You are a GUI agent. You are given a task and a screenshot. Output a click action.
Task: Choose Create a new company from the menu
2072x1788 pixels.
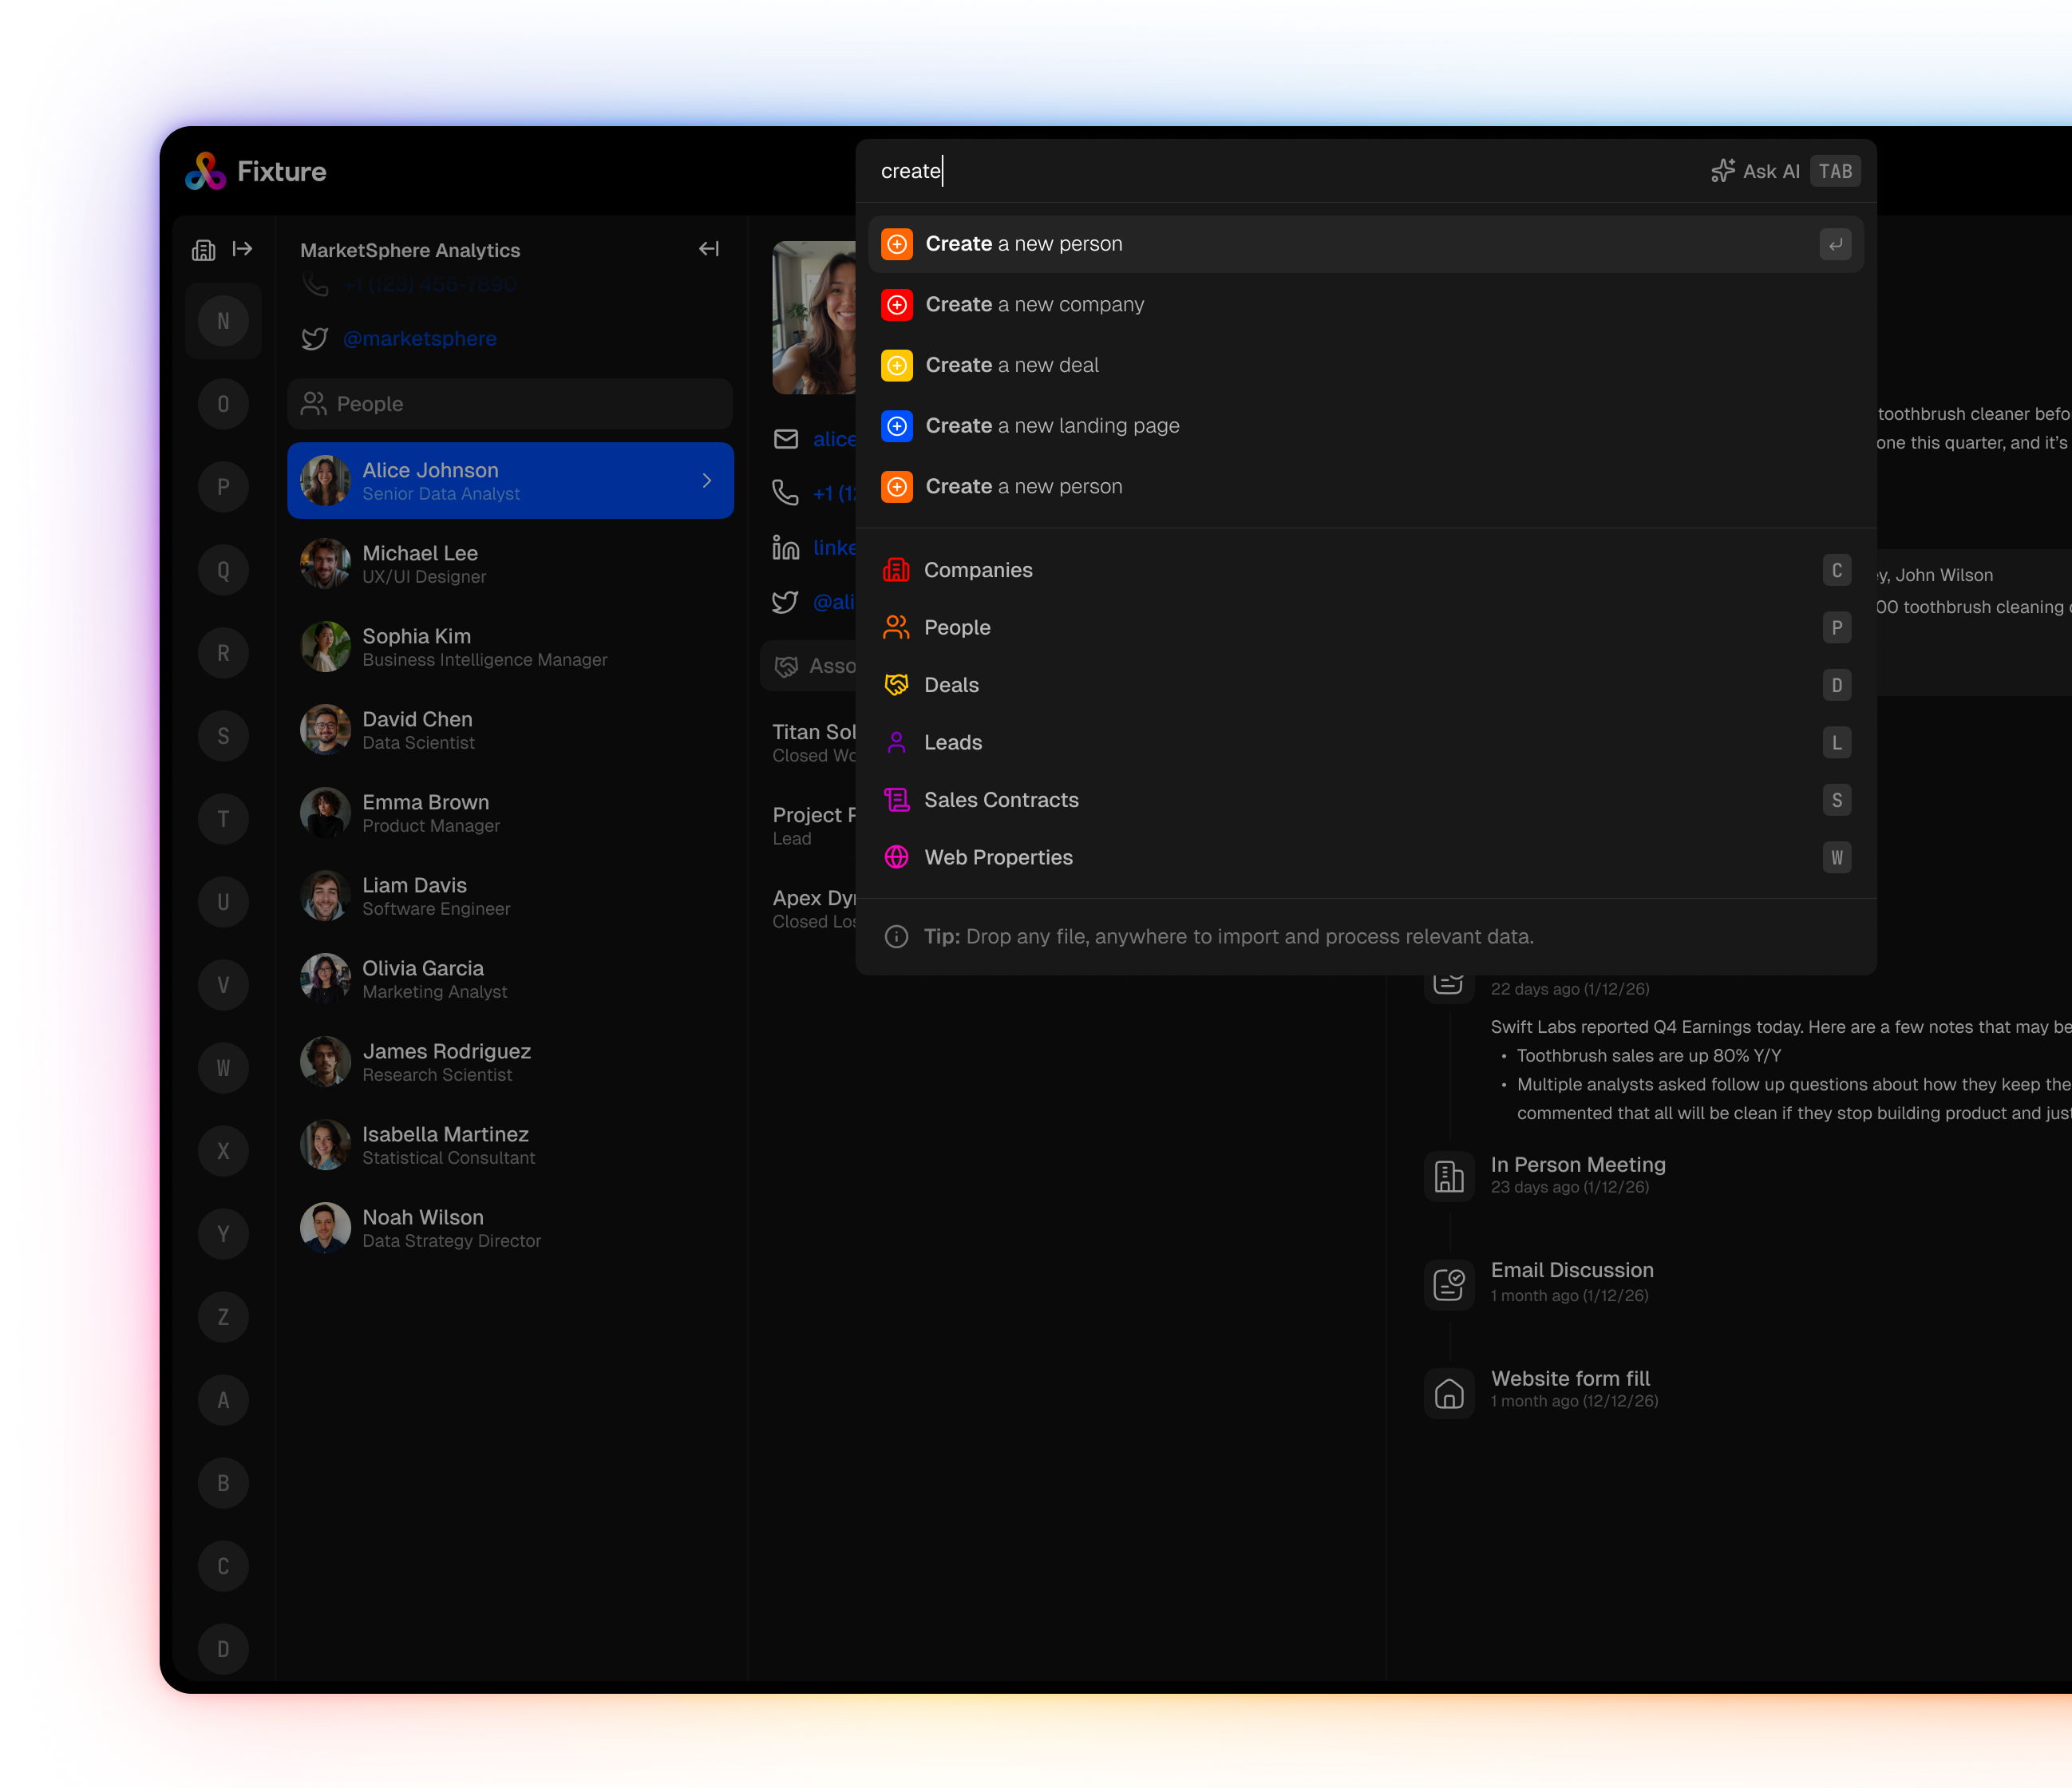(1034, 304)
